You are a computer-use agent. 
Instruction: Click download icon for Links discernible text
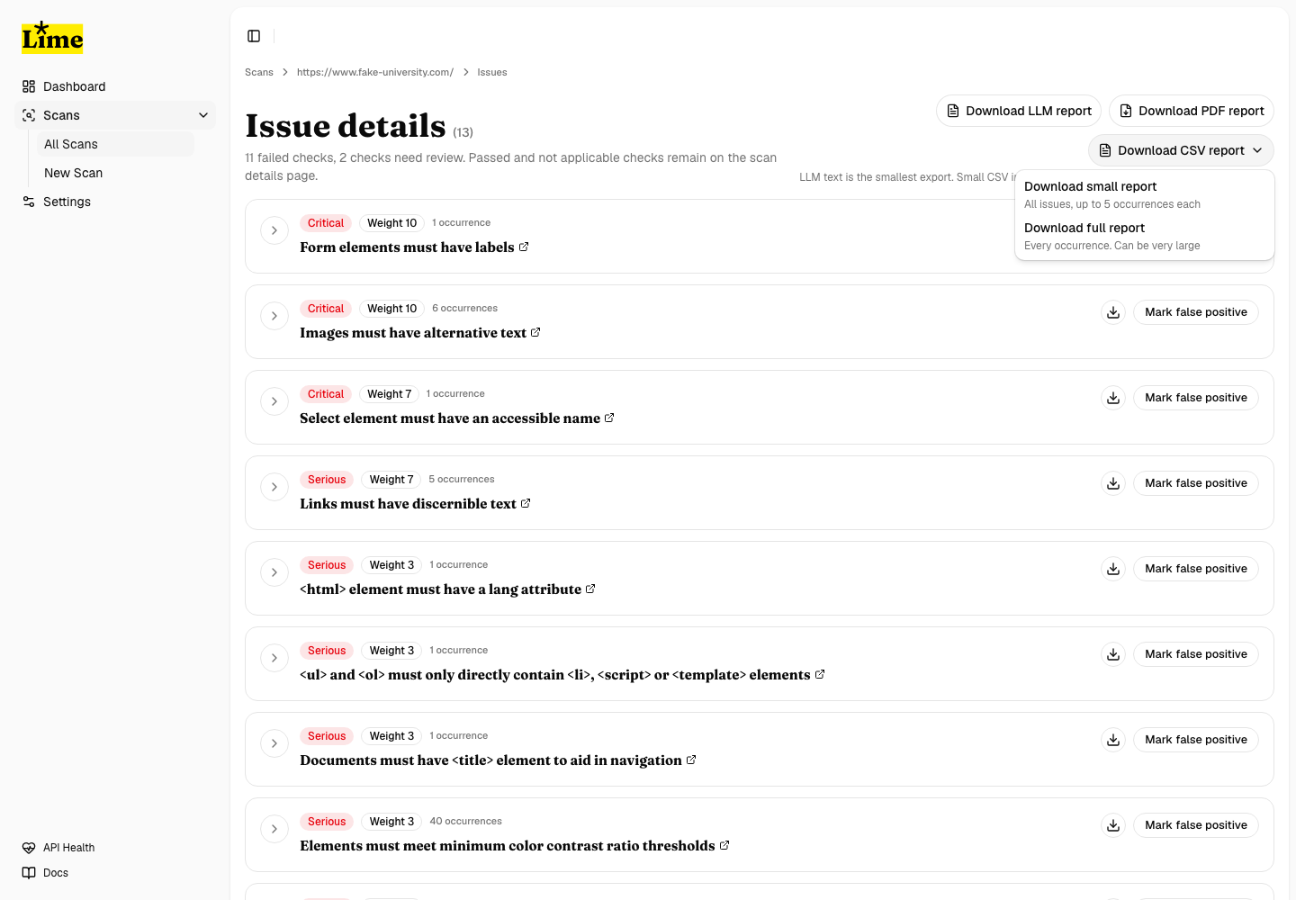[1113, 483]
